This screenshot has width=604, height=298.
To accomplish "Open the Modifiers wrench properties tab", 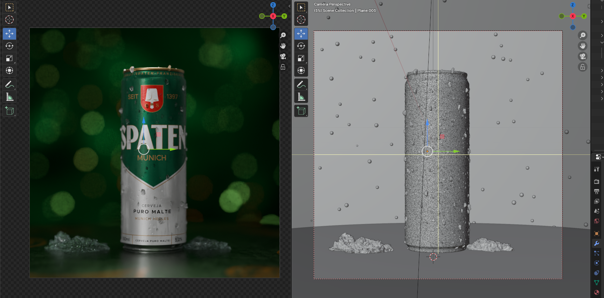I will click(597, 243).
